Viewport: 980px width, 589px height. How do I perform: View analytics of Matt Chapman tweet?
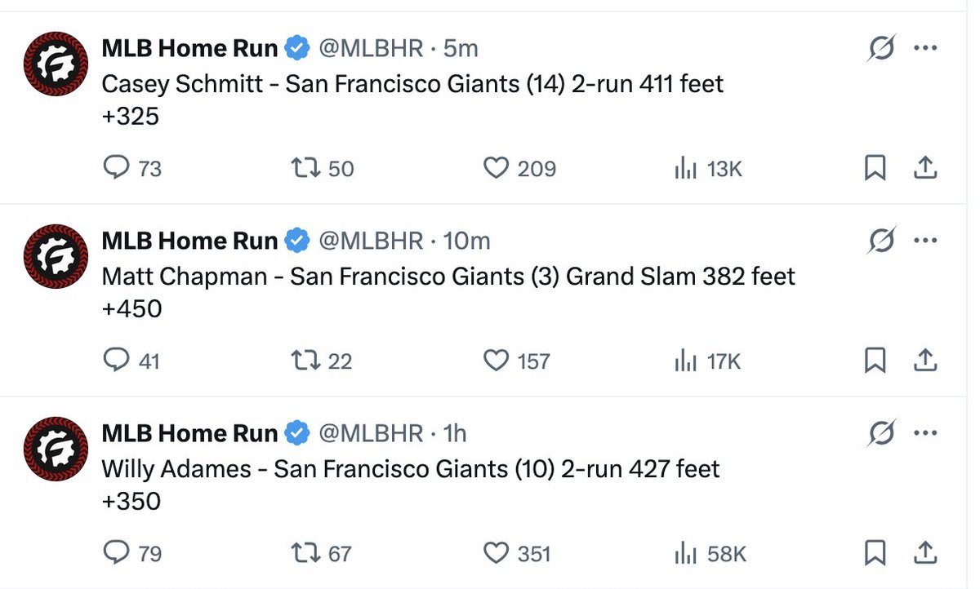point(706,361)
